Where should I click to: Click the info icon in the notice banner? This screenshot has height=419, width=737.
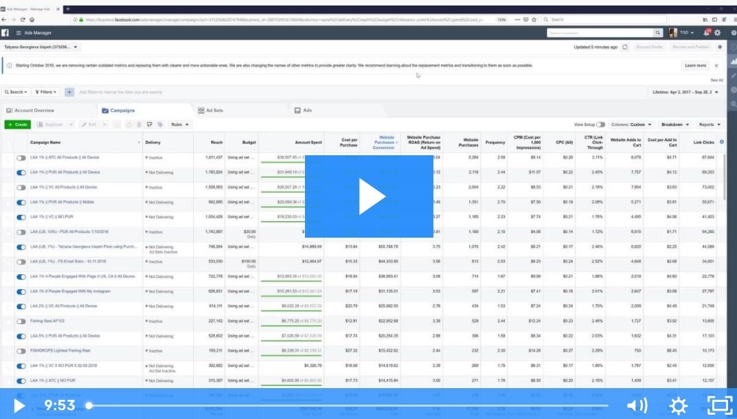coord(9,65)
